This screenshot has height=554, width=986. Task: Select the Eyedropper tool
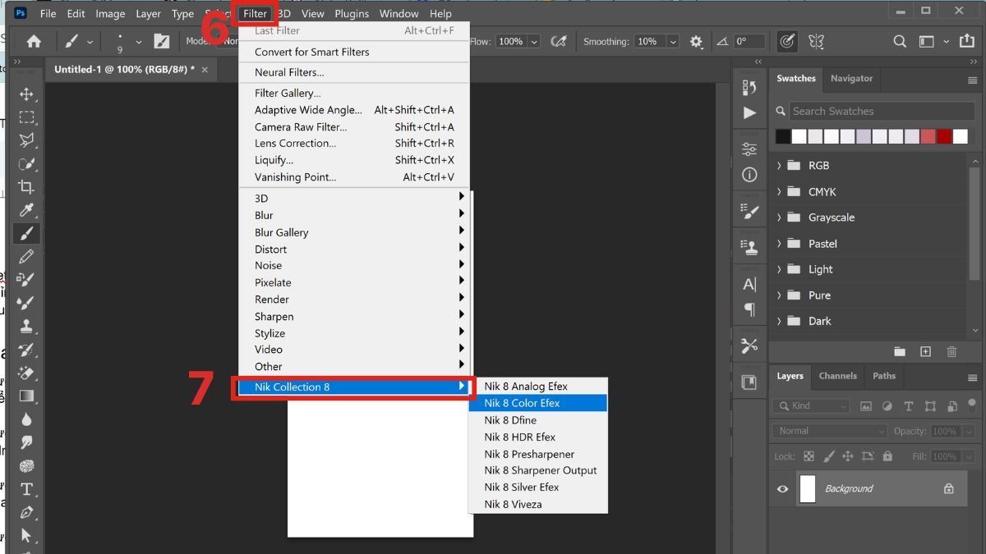click(x=26, y=210)
